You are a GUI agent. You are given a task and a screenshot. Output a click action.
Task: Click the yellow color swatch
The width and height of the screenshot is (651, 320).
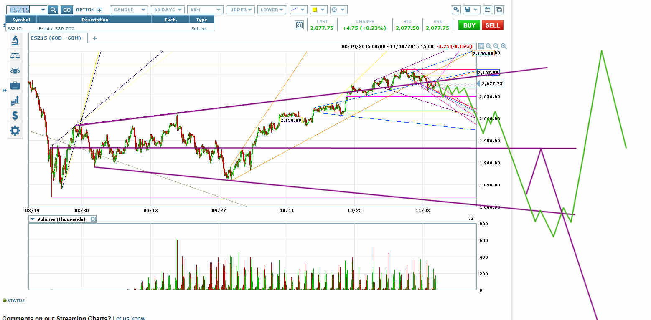click(x=314, y=10)
